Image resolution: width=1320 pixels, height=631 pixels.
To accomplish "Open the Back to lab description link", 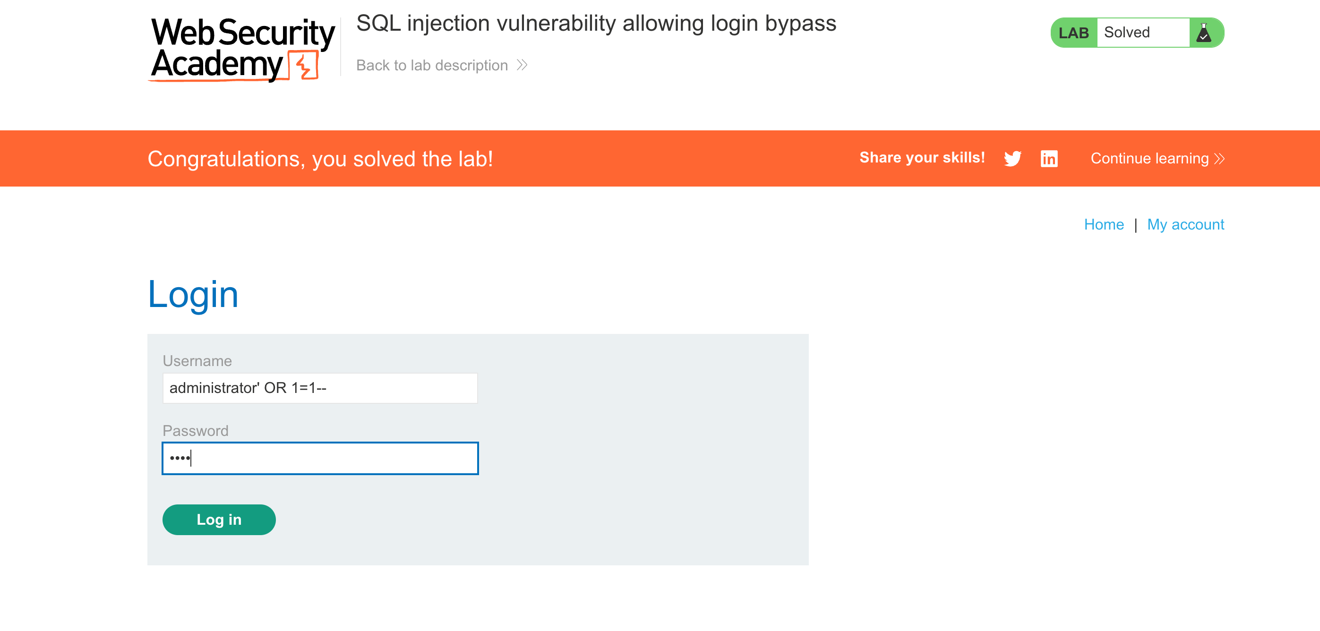I will [x=431, y=65].
